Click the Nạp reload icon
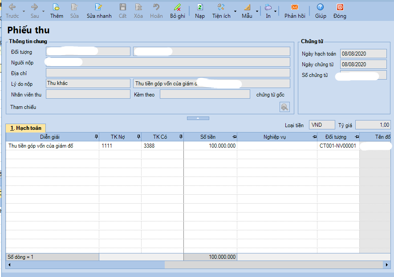This screenshot has height=277, width=394. tap(200, 8)
